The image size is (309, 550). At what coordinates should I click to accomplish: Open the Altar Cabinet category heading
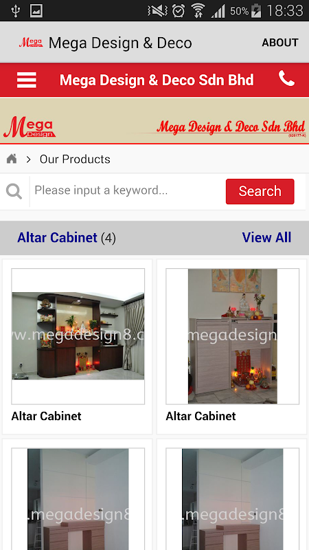point(57,237)
